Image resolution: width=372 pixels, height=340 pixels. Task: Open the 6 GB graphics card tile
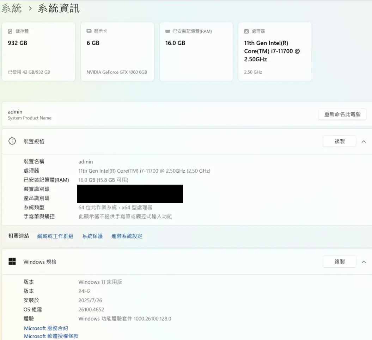tap(117, 51)
